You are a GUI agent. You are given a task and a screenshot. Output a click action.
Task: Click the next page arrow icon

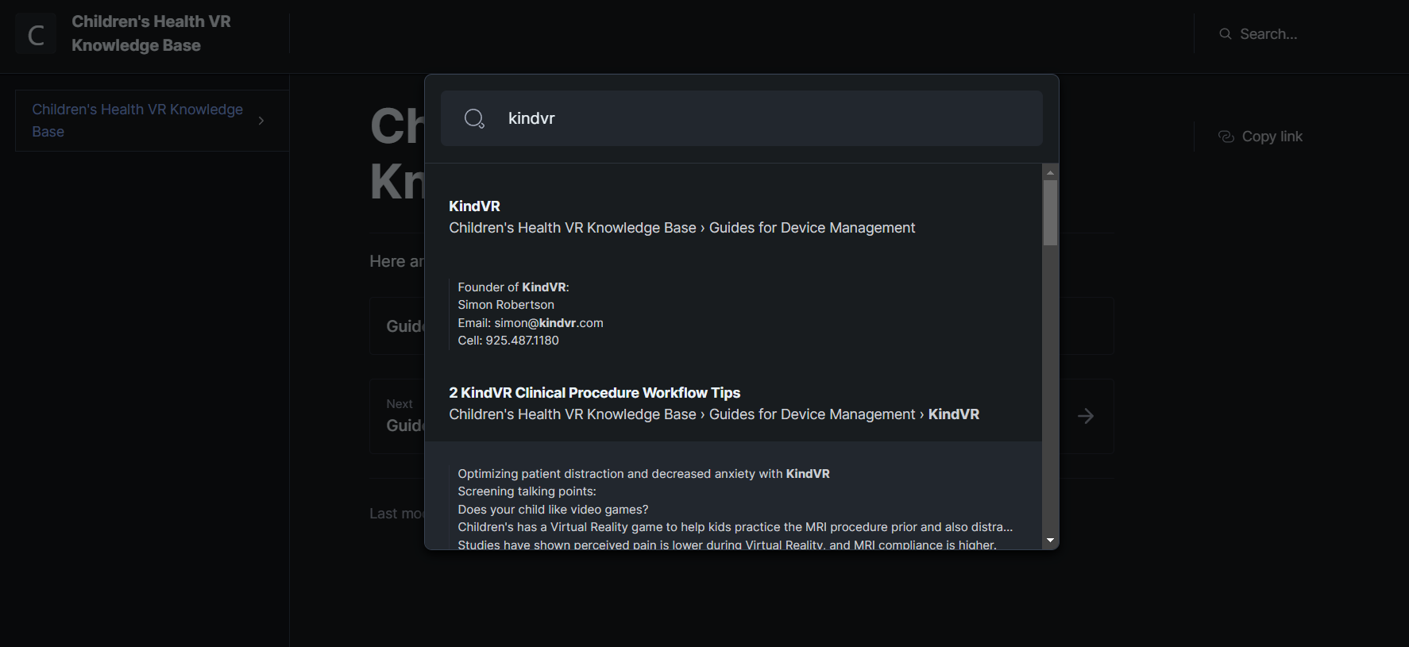(x=1086, y=416)
